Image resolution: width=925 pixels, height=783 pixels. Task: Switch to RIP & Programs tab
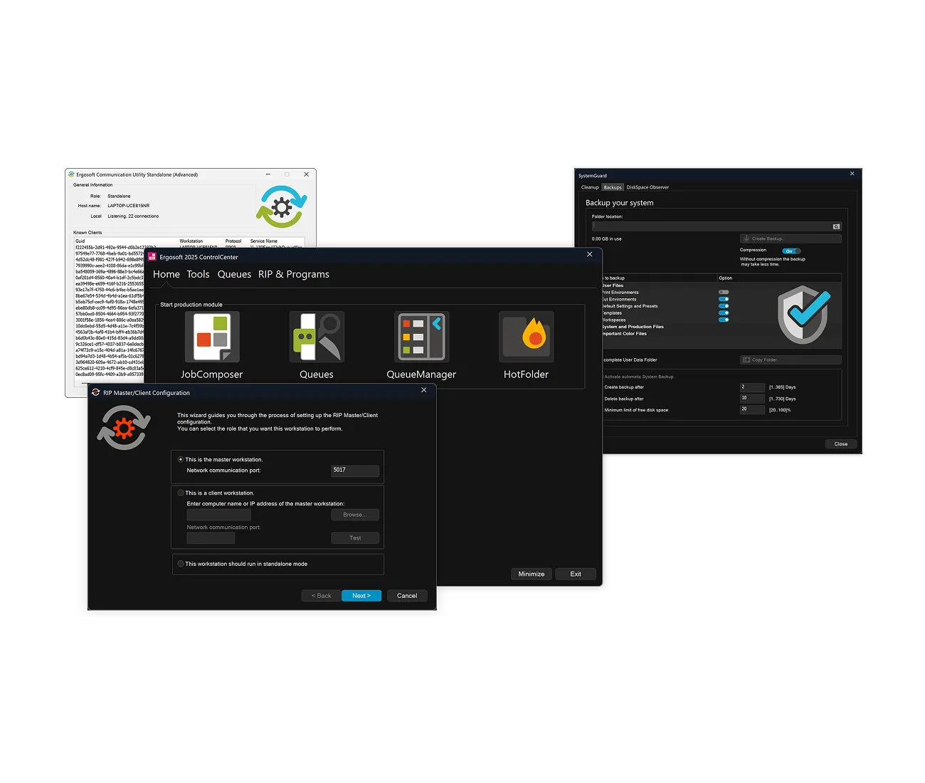294,274
